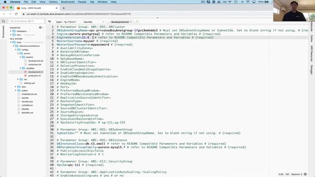Expand the output folder
The width and height of the screenshot is (315, 177).
point(16,90)
